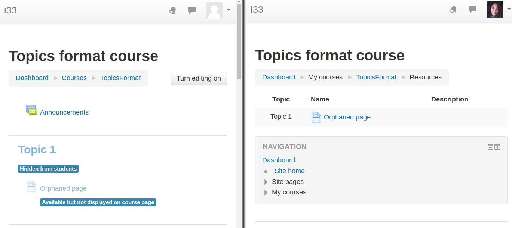Click i33 site name in right window
The image size is (512, 228).
click(x=257, y=10)
